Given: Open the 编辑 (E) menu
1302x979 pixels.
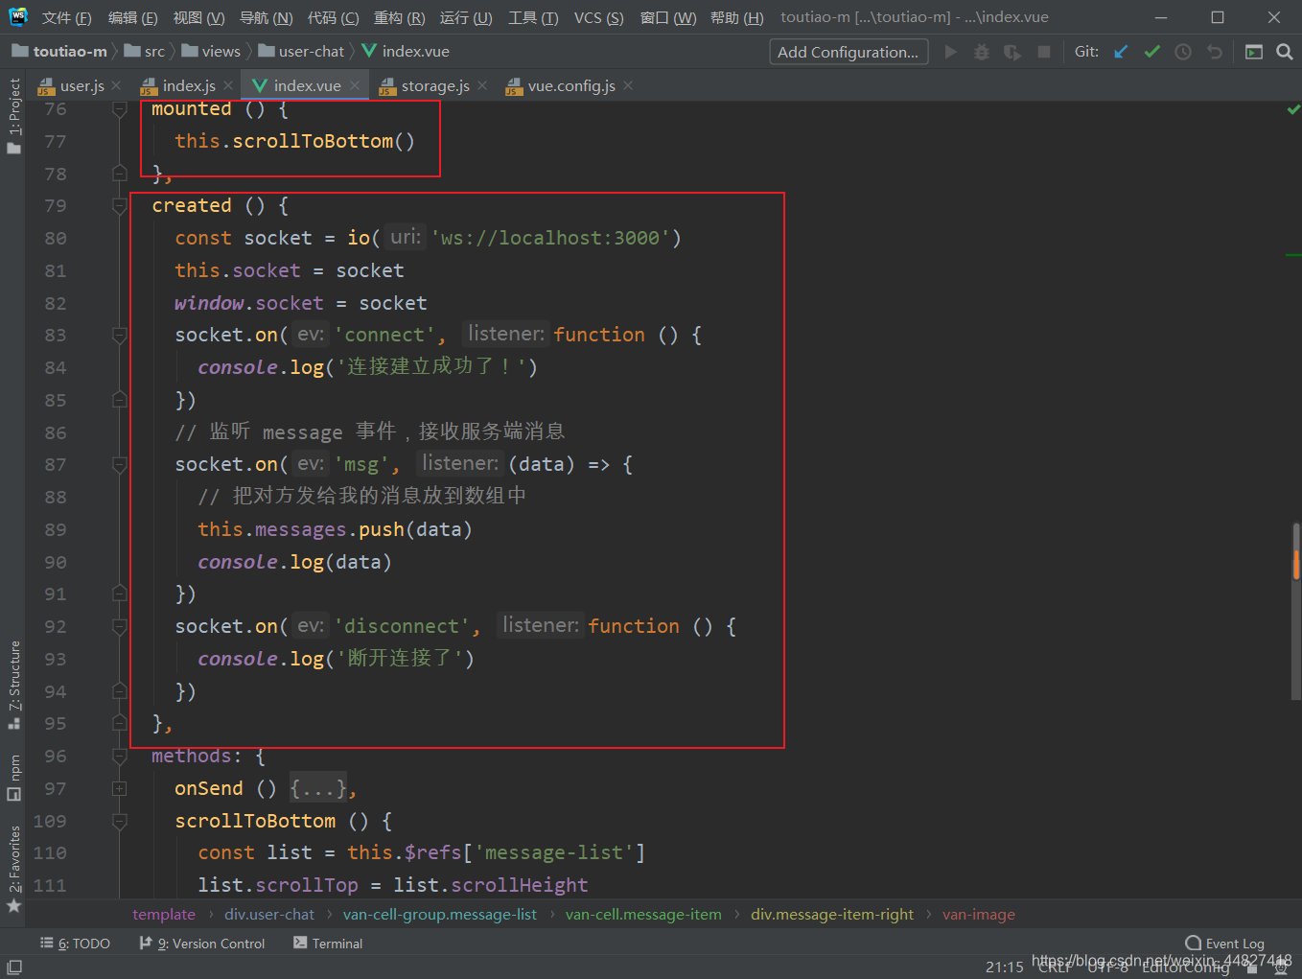Looking at the screenshot, I should (x=132, y=17).
